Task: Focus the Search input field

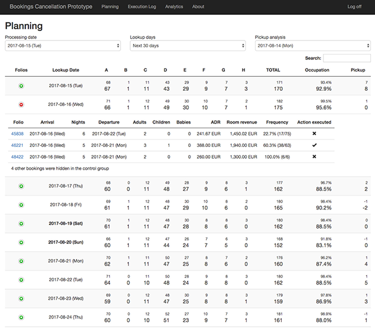Action: tap(347, 59)
